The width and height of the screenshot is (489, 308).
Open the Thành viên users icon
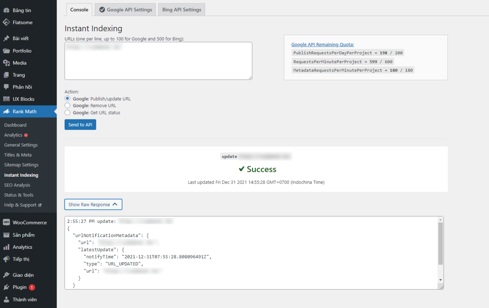point(6,300)
